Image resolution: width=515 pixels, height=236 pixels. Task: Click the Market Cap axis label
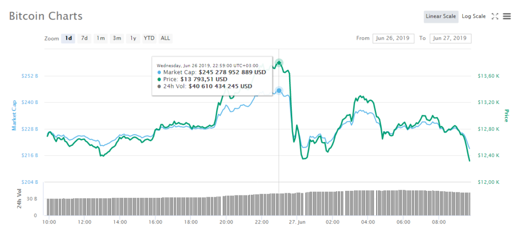(14, 115)
